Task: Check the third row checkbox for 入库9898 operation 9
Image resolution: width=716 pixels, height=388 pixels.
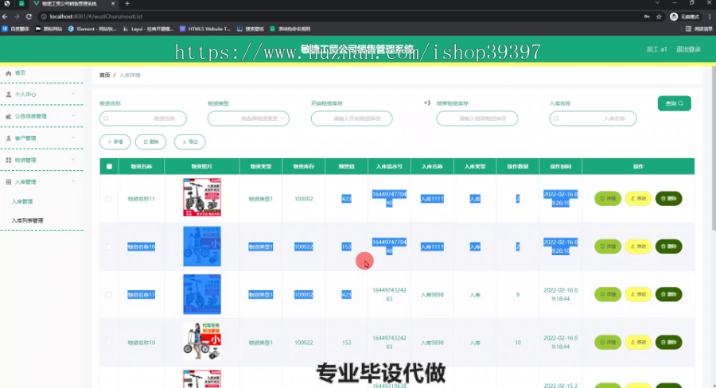Action: coord(109,295)
